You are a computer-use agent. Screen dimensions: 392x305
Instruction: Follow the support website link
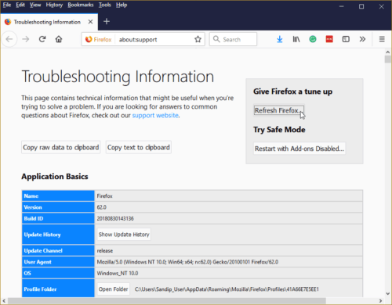(x=155, y=116)
